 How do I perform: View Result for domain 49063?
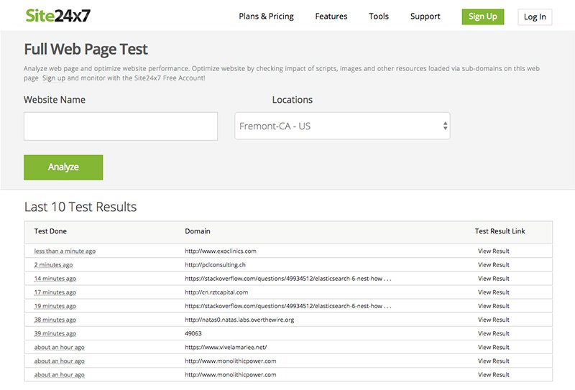click(x=493, y=333)
